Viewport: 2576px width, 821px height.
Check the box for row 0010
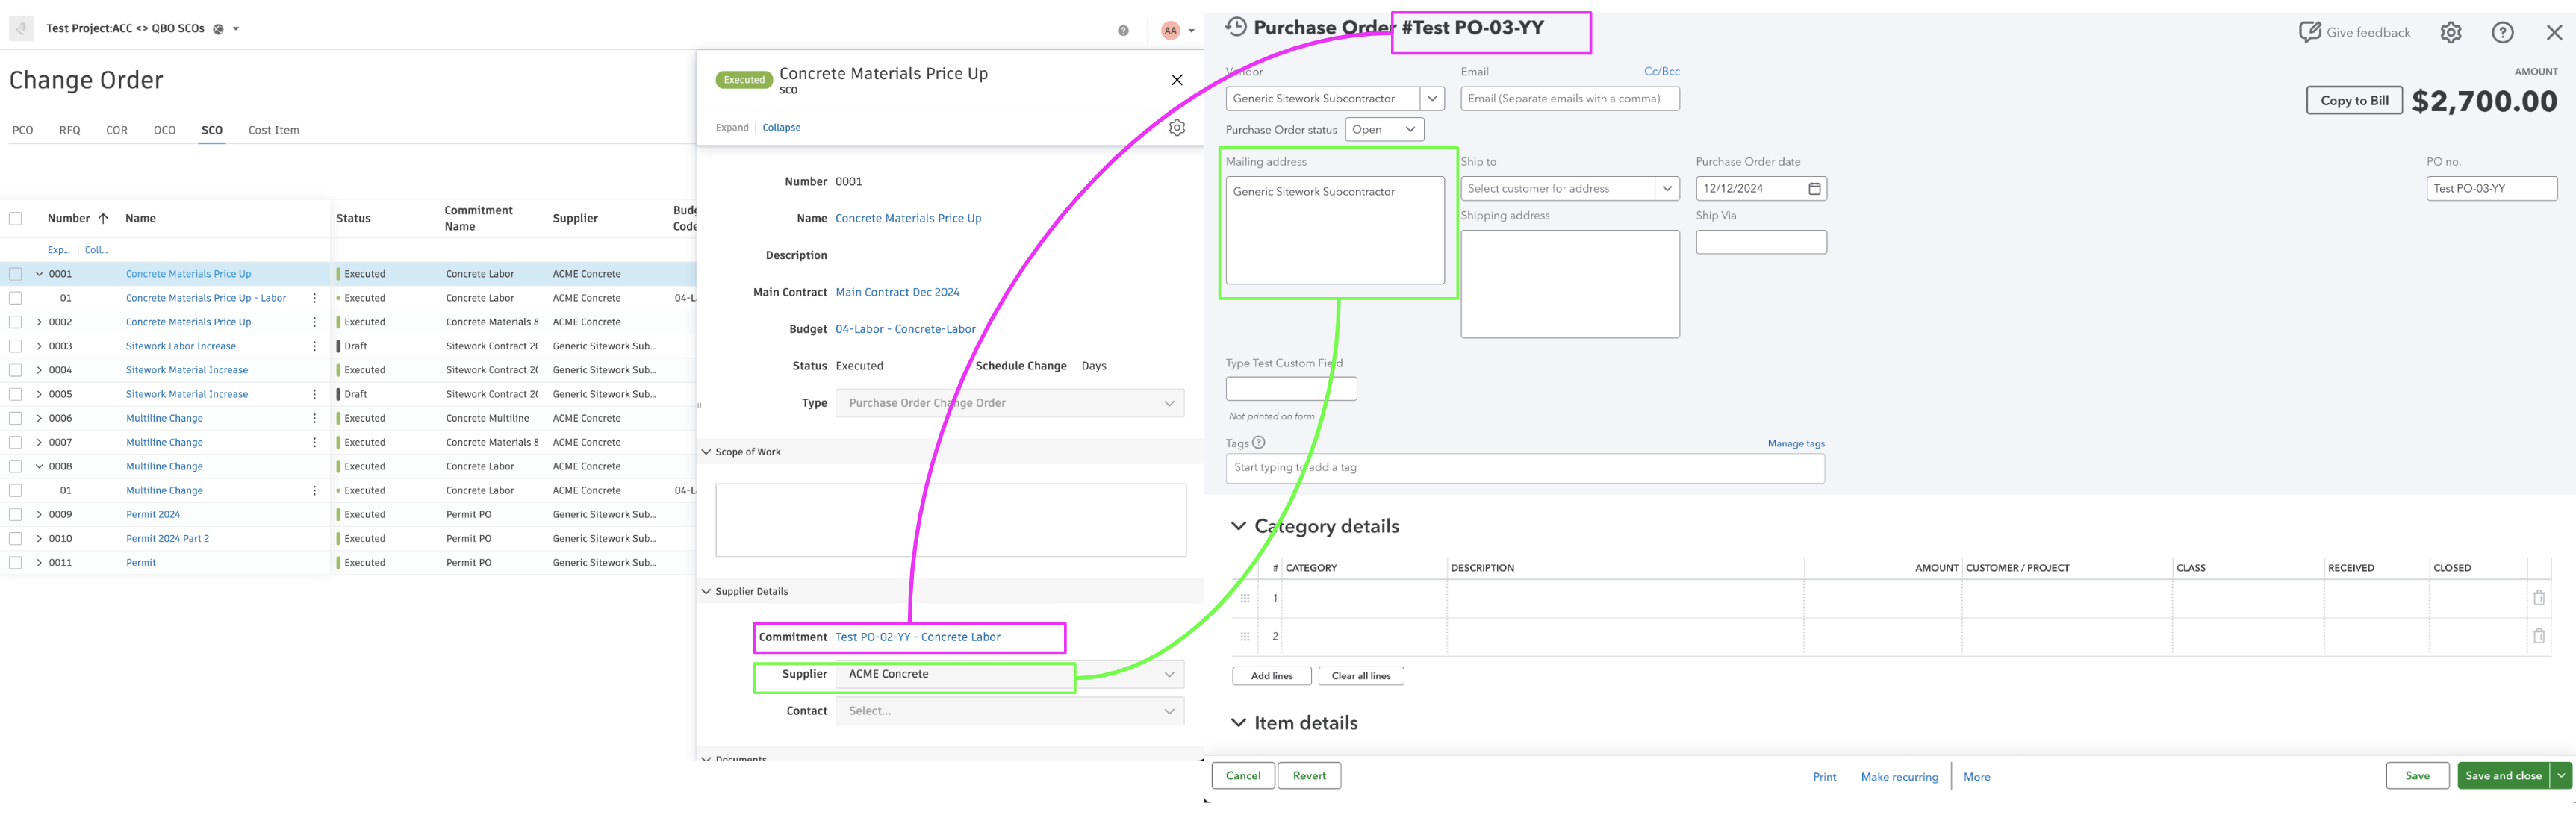pyautogui.click(x=15, y=538)
